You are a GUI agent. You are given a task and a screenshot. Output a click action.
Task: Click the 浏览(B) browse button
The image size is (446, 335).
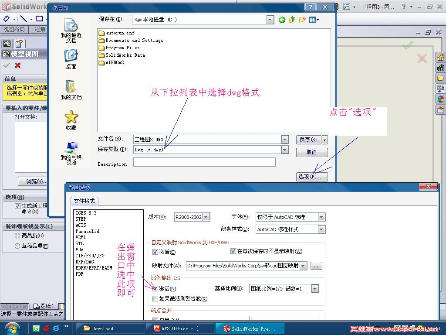point(33,181)
